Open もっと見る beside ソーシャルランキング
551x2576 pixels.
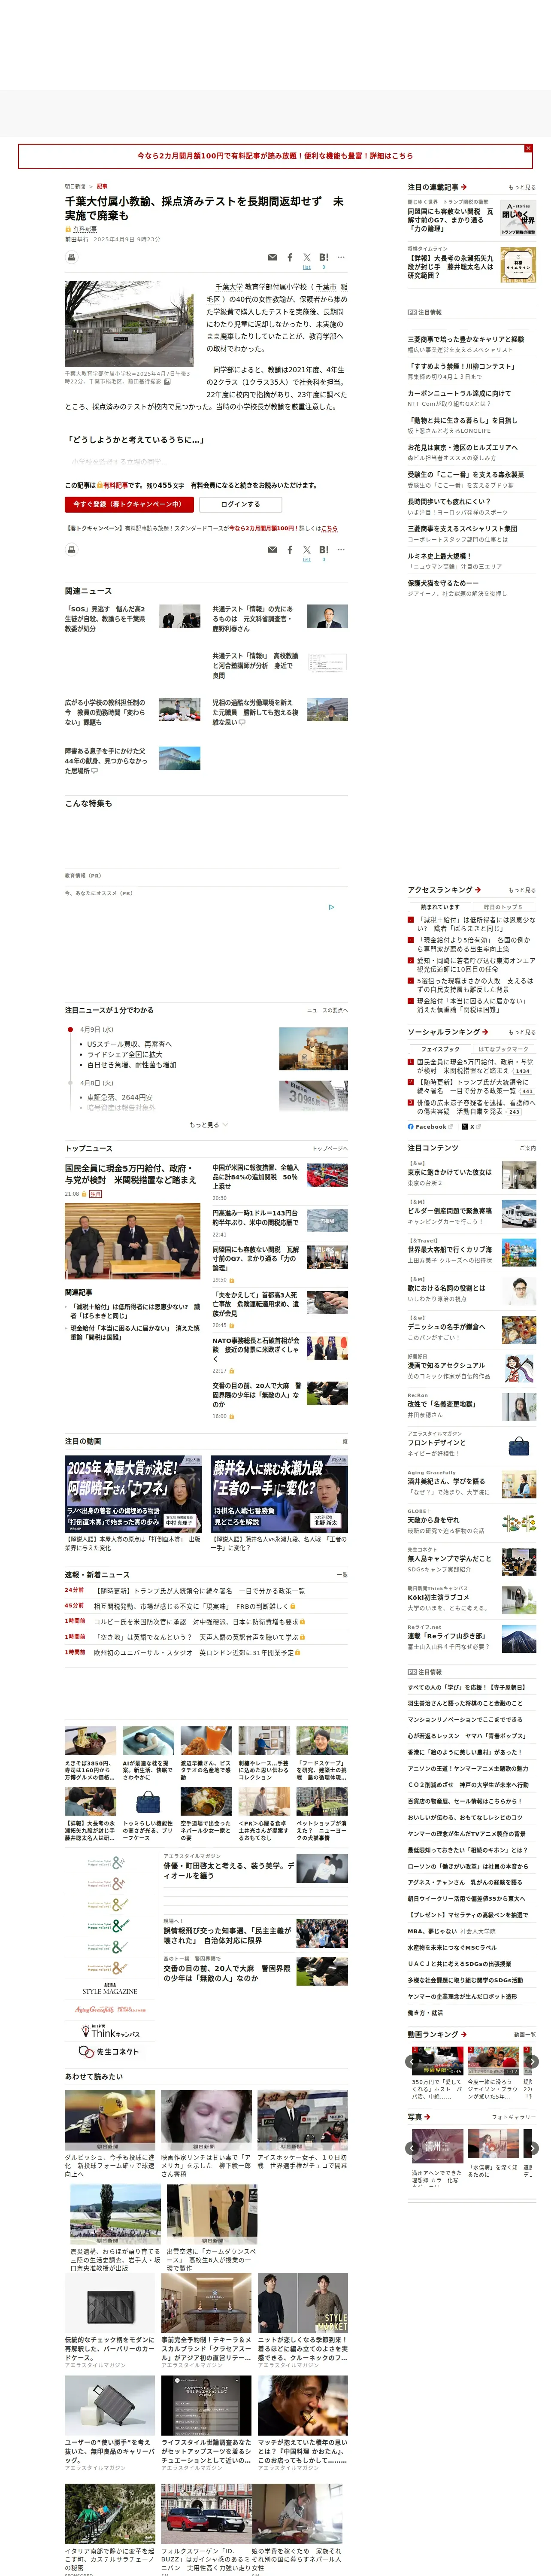[x=522, y=1032]
